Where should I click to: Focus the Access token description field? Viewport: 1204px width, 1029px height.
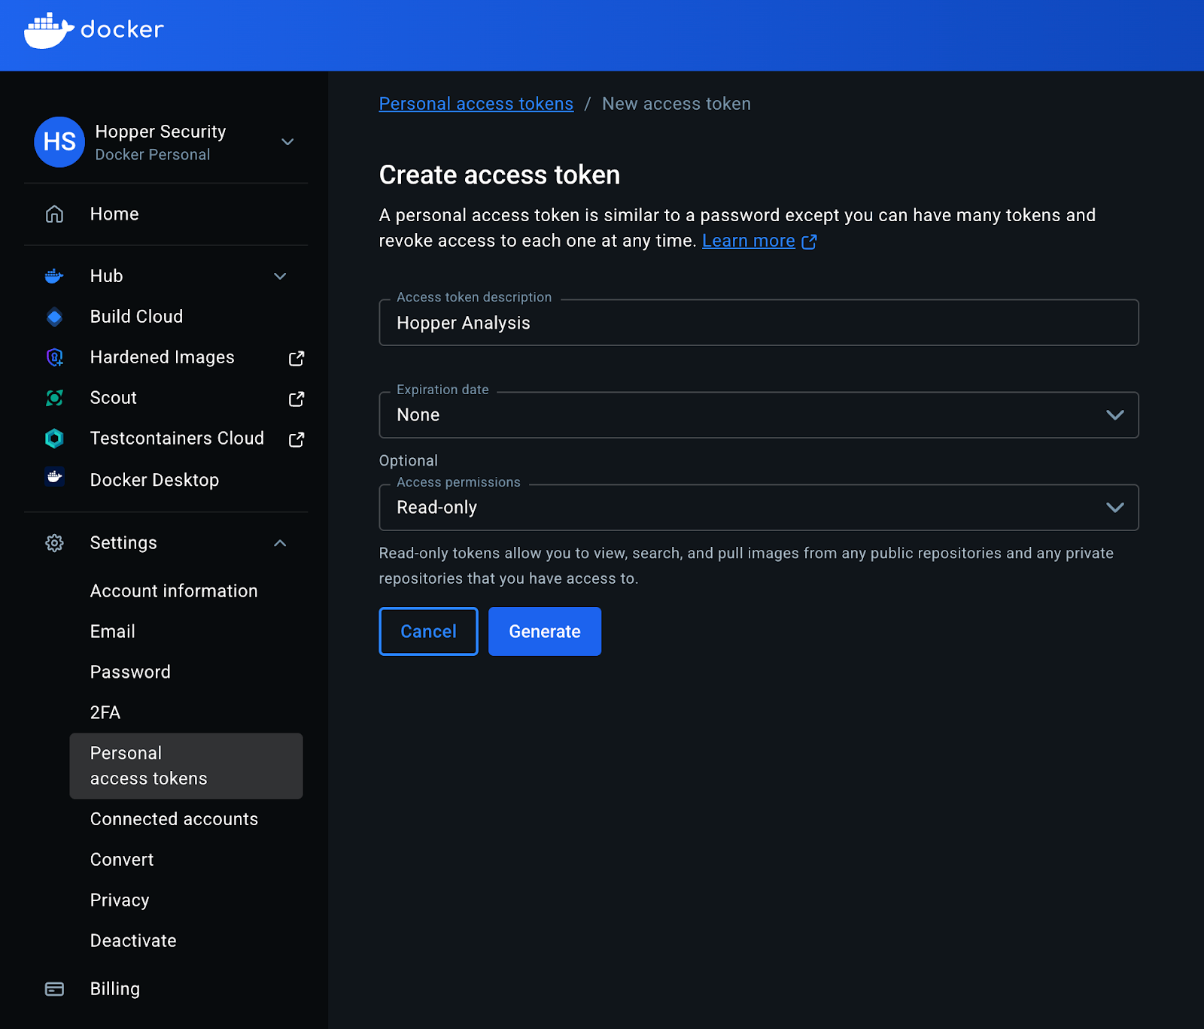click(x=759, y=323)
